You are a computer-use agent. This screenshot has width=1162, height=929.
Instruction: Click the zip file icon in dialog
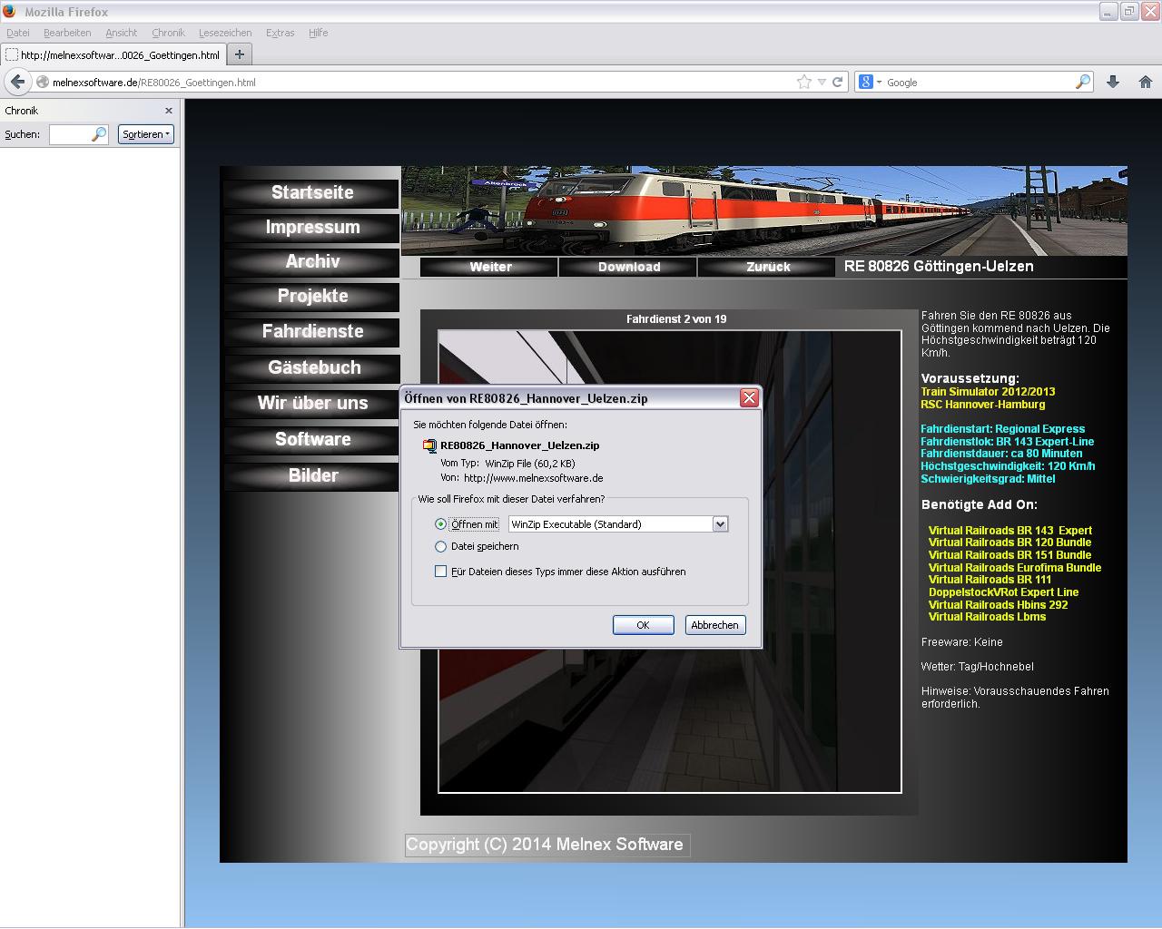[x=430, y=445]
